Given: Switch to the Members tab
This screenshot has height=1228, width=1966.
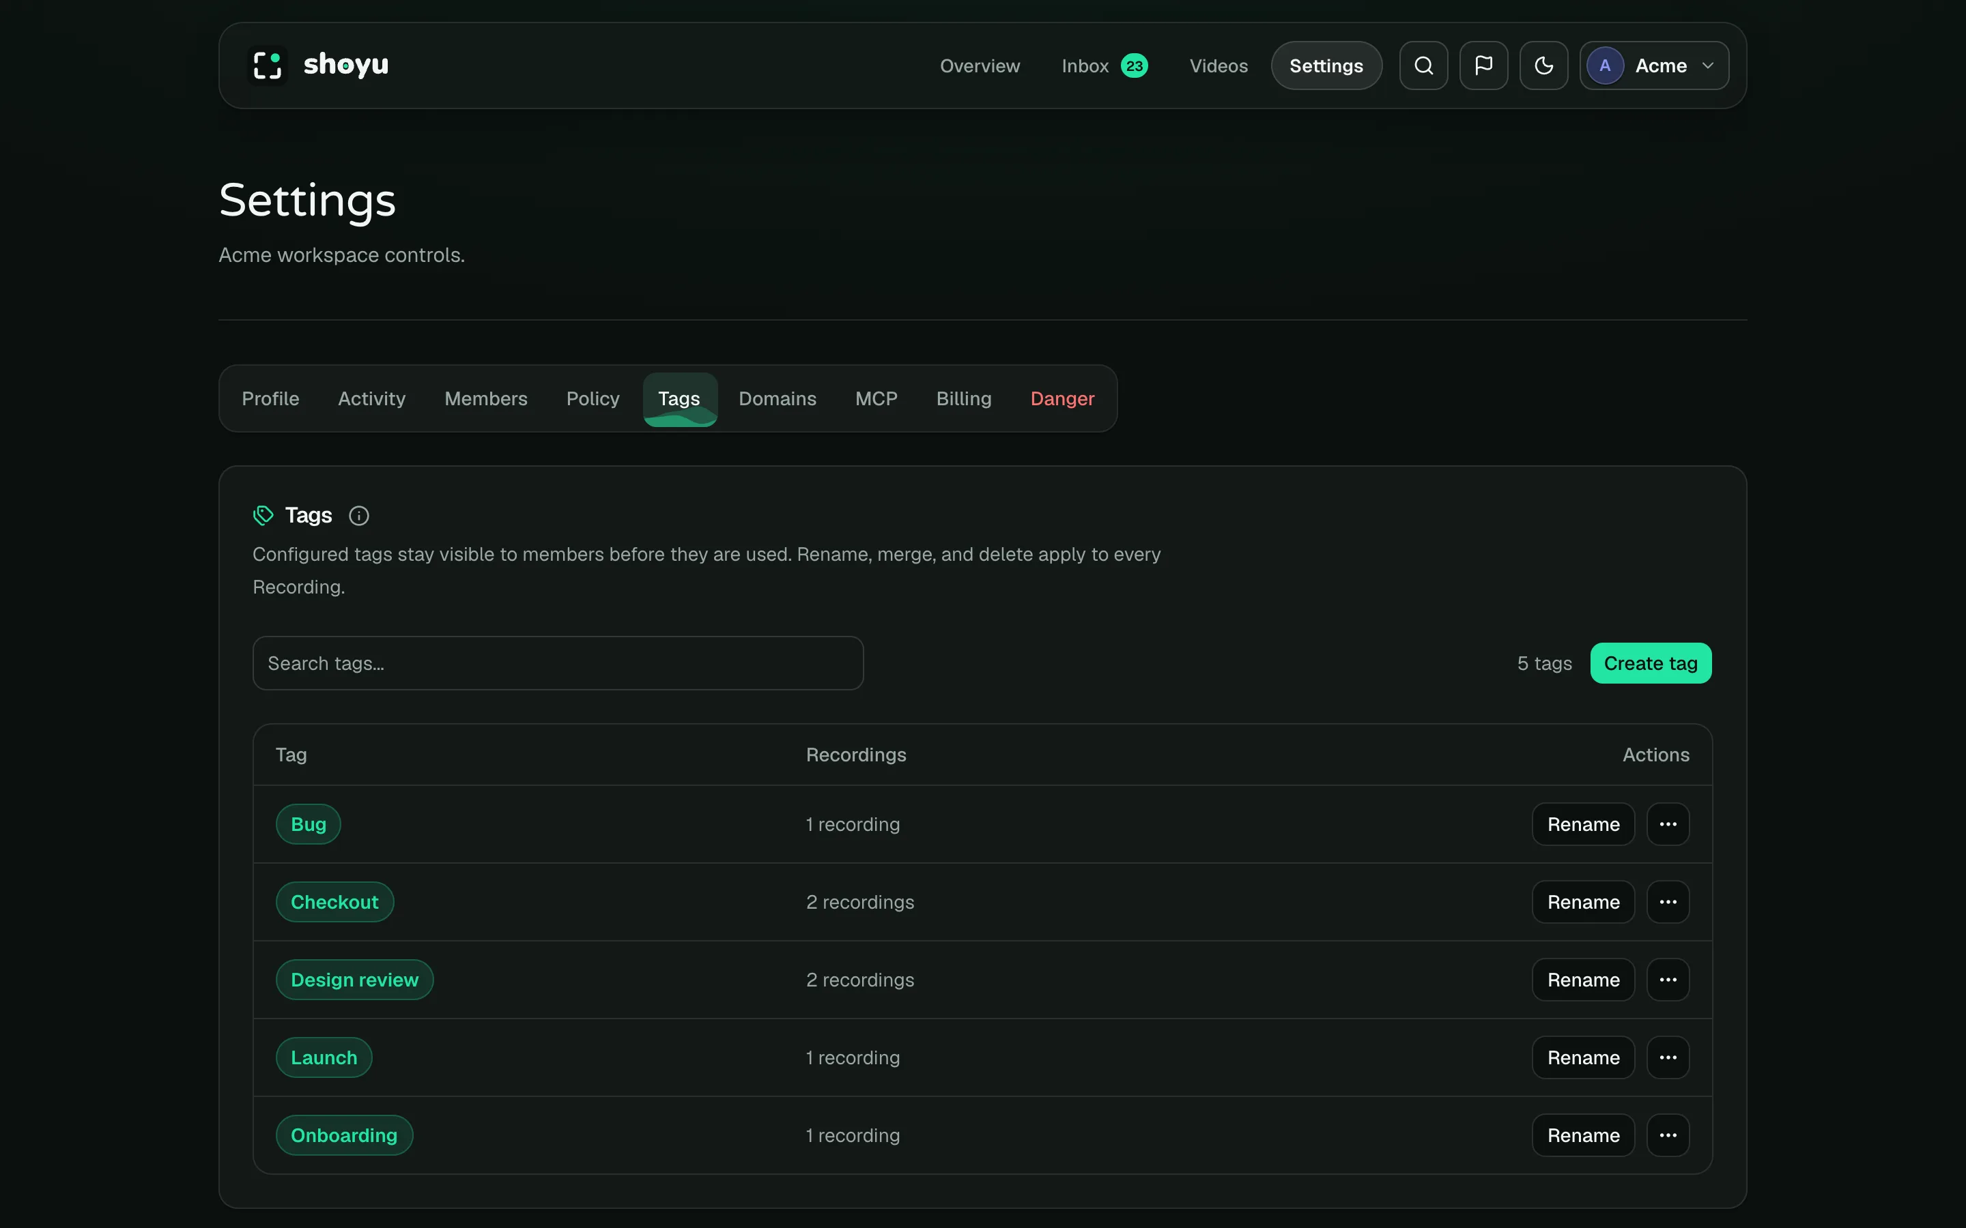Looking at the screenshot, I should tap(486, 399).
